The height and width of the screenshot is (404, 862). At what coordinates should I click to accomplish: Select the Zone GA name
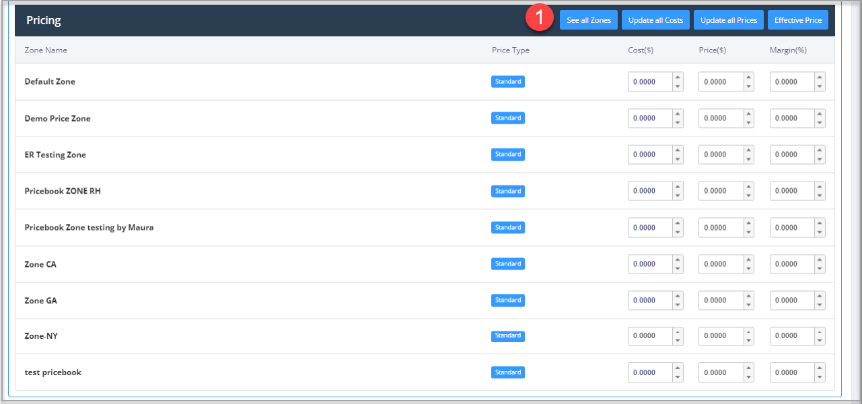tap(40, 300)
